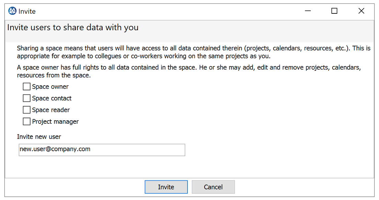
Task: Click the Invite button
Action: tap(166, 187)
